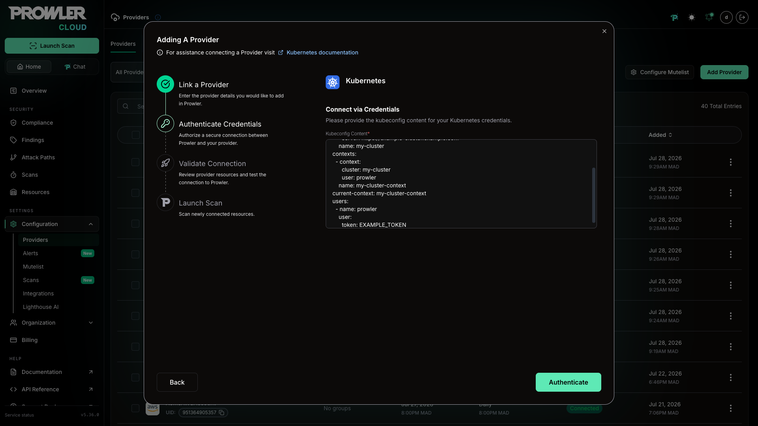The image size is (758, 426).
Task: Click the Validate Connection rocket icon
Action: pyautogui.click(x=165, y=163)
